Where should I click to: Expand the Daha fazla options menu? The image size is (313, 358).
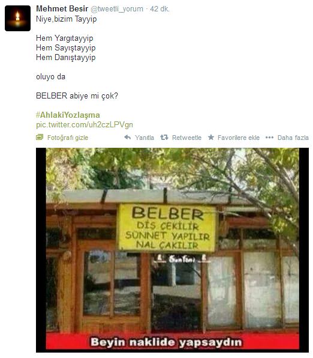tap(293, 138)
